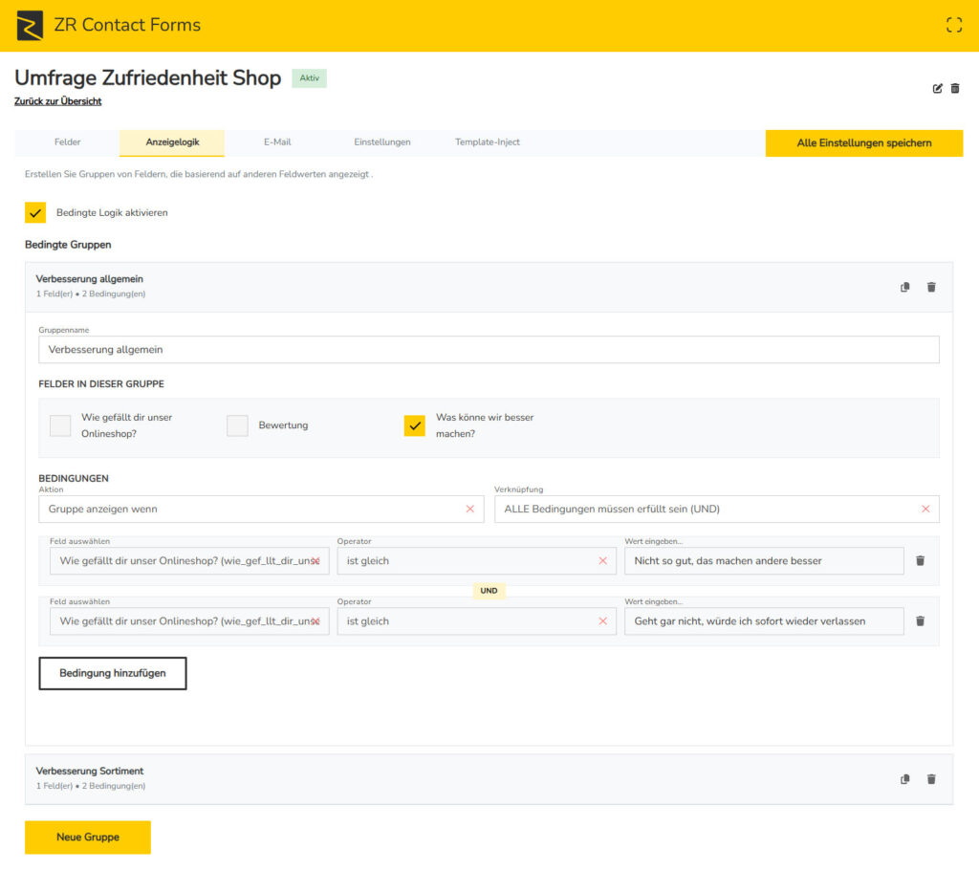Switch to the E-Mail tab

coord(276,141)
